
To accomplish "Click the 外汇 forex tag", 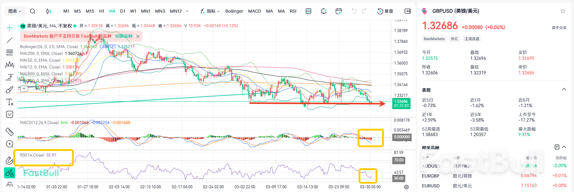I will [455, 39].
